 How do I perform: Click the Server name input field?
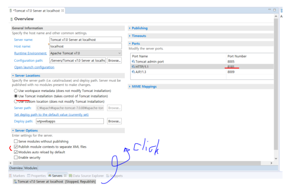pos(86,40)
